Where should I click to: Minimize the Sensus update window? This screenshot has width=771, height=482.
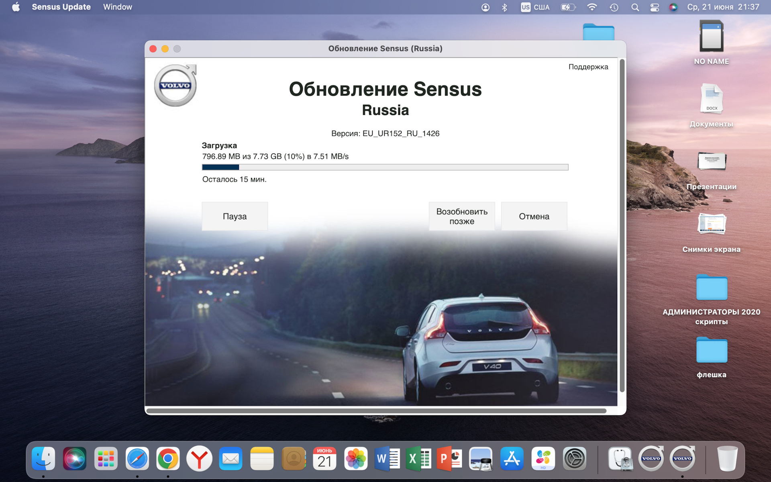click(x=165, y=49)
